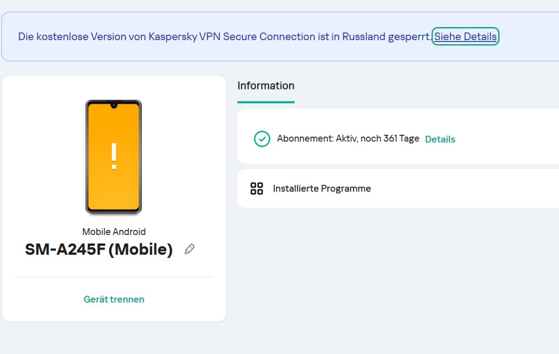Click the Installierte Programme grid icon
This screenshot has width=559, height=354.
(x=257, y=188)
